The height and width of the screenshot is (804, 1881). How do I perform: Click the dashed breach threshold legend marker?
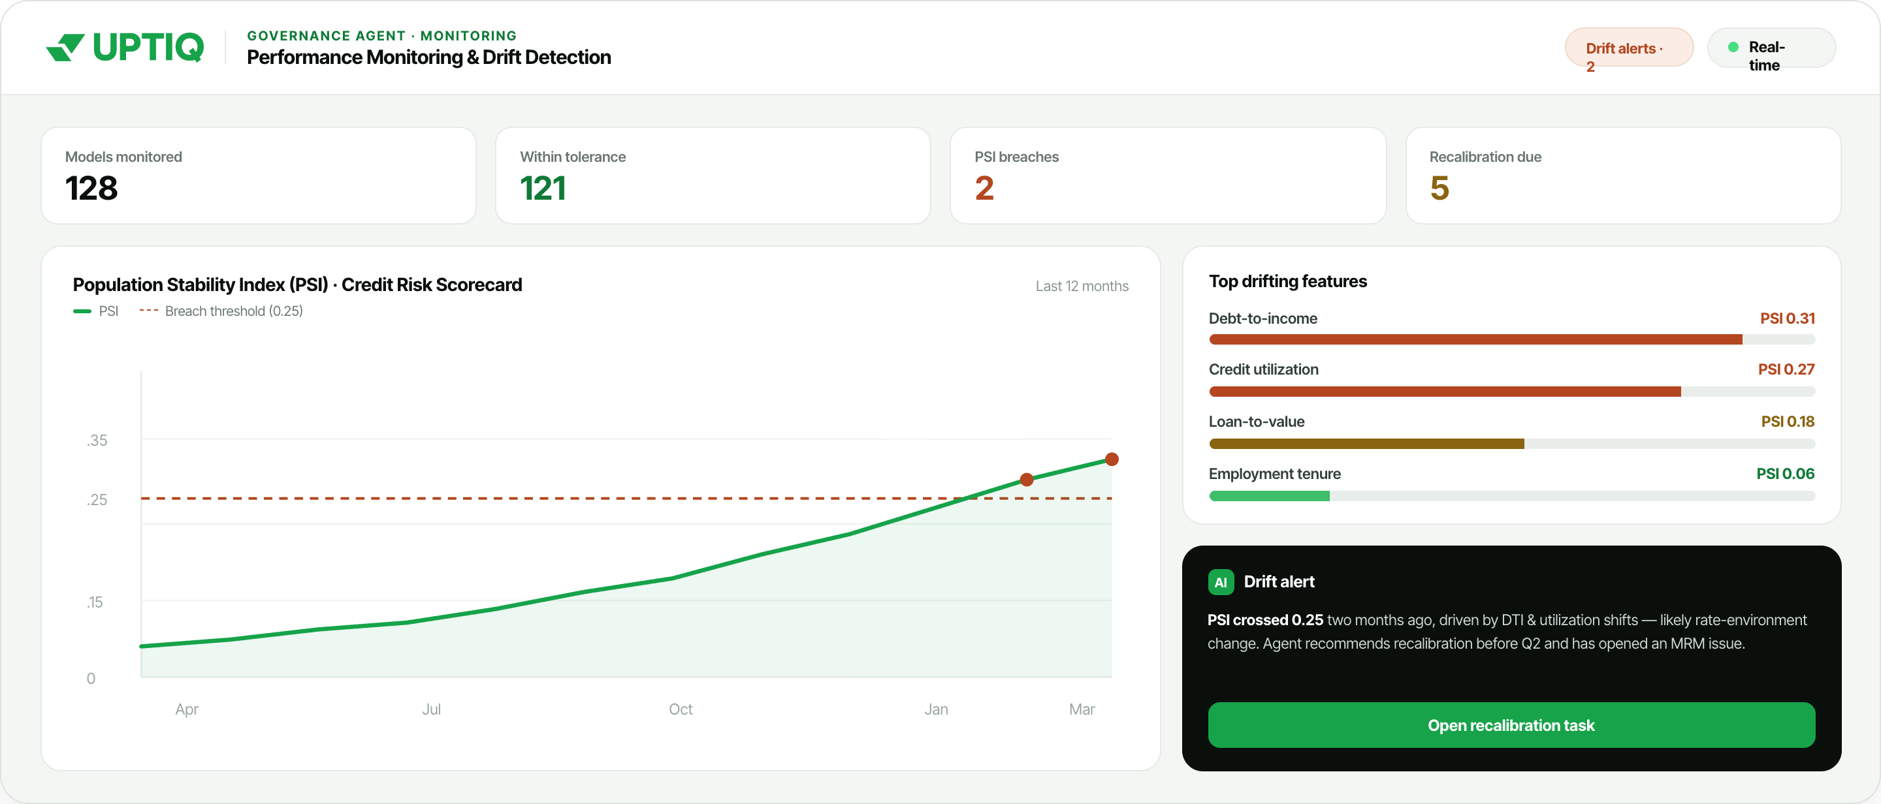pyautogui.click(x=148, y=311)
